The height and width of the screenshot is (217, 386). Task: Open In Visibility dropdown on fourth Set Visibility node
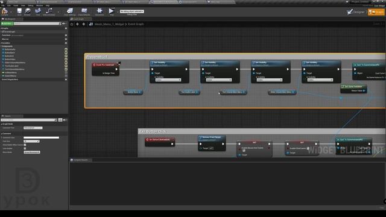(x=320, y=80)
